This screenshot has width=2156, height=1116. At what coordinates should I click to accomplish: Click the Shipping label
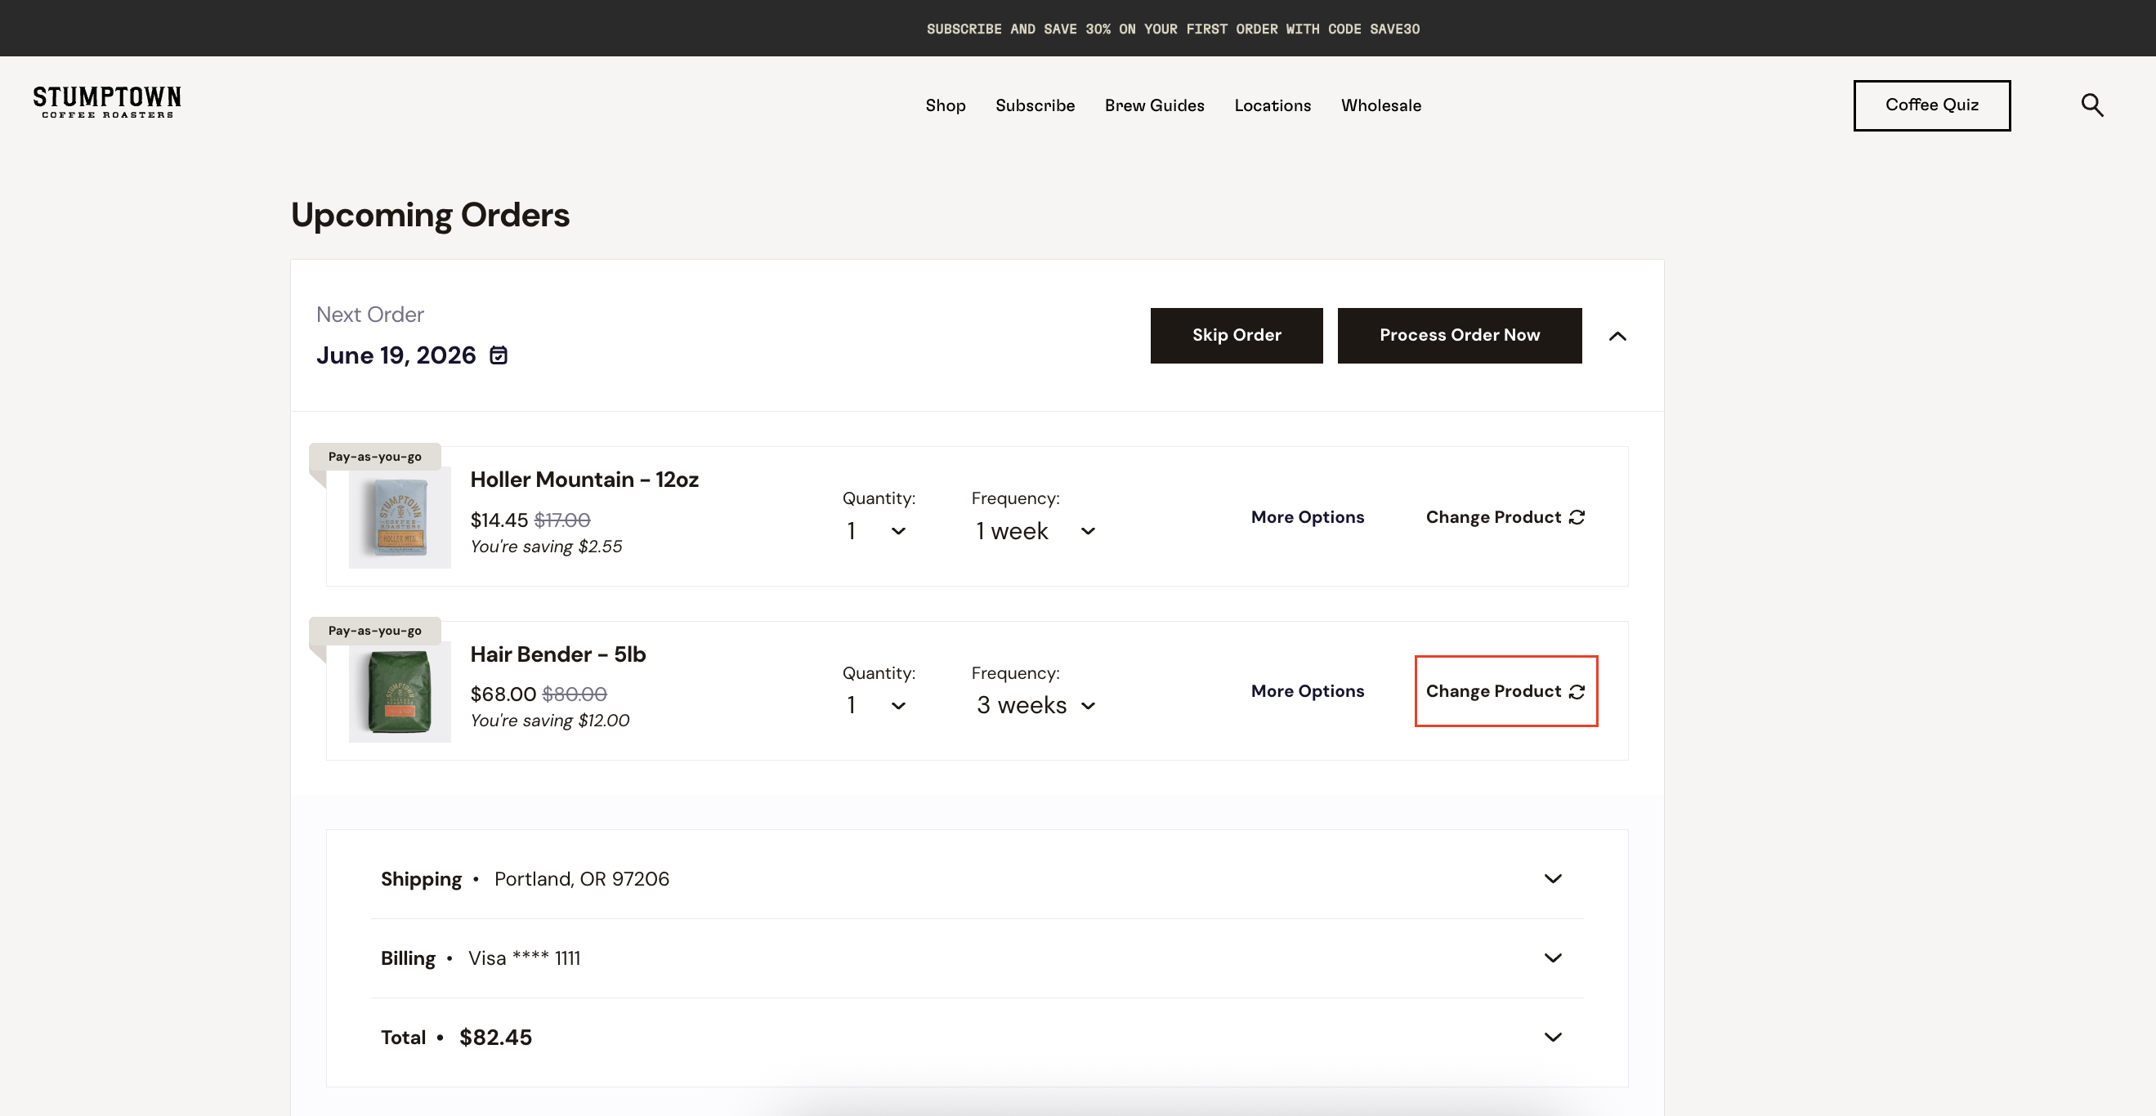(421, 879)
